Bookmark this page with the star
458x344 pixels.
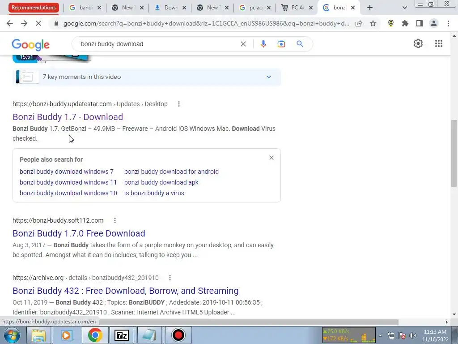point(373,23)
